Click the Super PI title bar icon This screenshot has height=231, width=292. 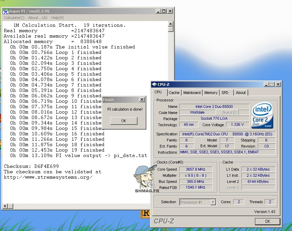(5, 11)
